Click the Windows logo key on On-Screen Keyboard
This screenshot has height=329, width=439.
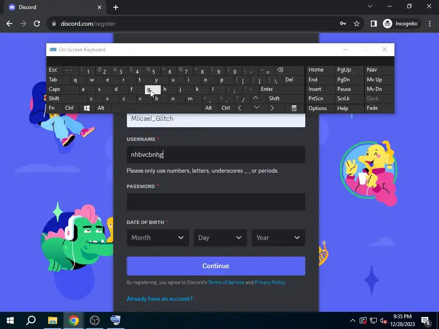(87, 108)
